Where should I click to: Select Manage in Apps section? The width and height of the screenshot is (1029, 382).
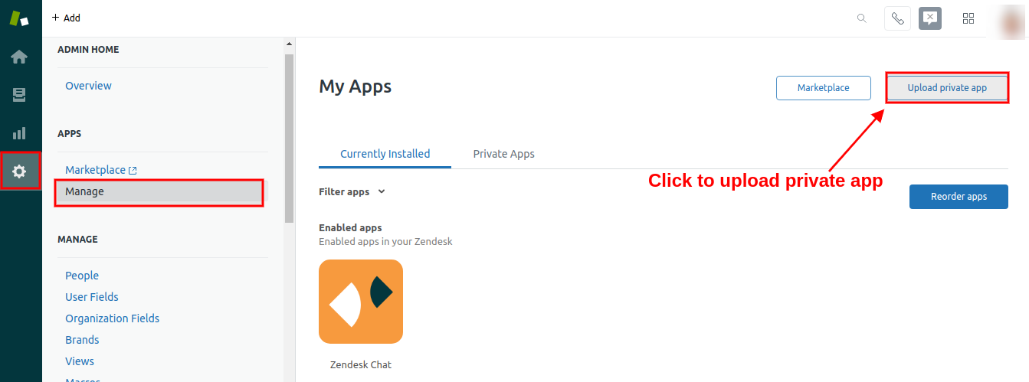pyautogui.click(x=159, y=191)
